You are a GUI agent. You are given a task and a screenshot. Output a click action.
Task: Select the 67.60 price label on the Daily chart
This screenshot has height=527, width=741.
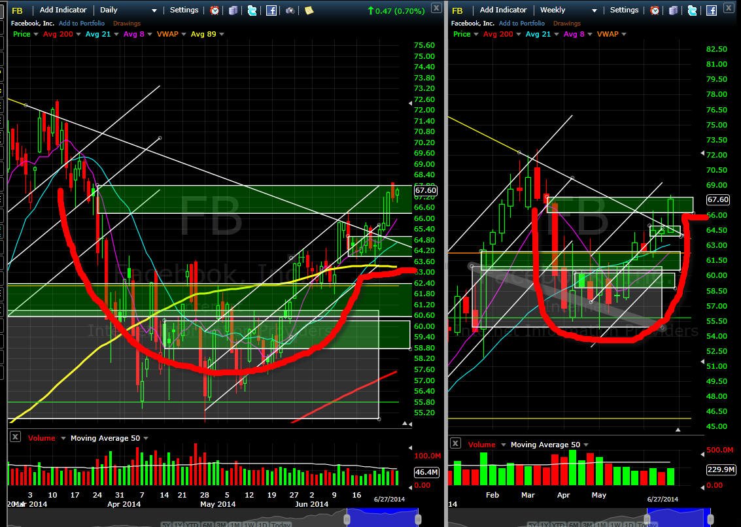pos(425,190)
